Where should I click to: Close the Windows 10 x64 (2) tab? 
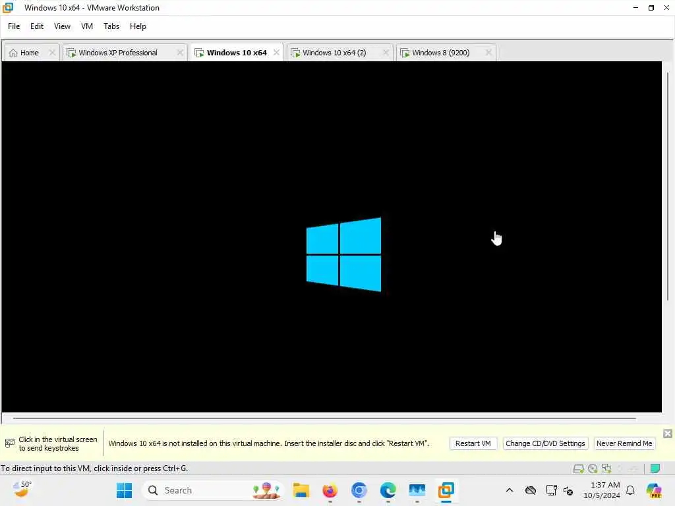386,53
